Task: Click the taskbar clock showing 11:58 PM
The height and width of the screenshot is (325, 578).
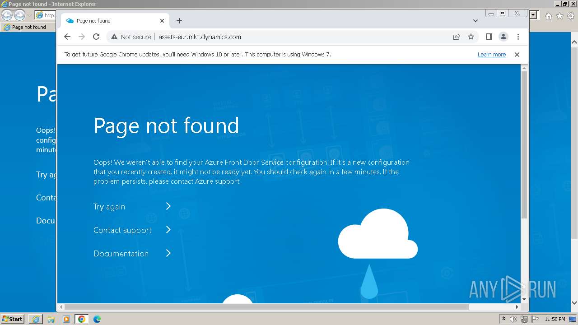Action: click(x=555, y=319)
